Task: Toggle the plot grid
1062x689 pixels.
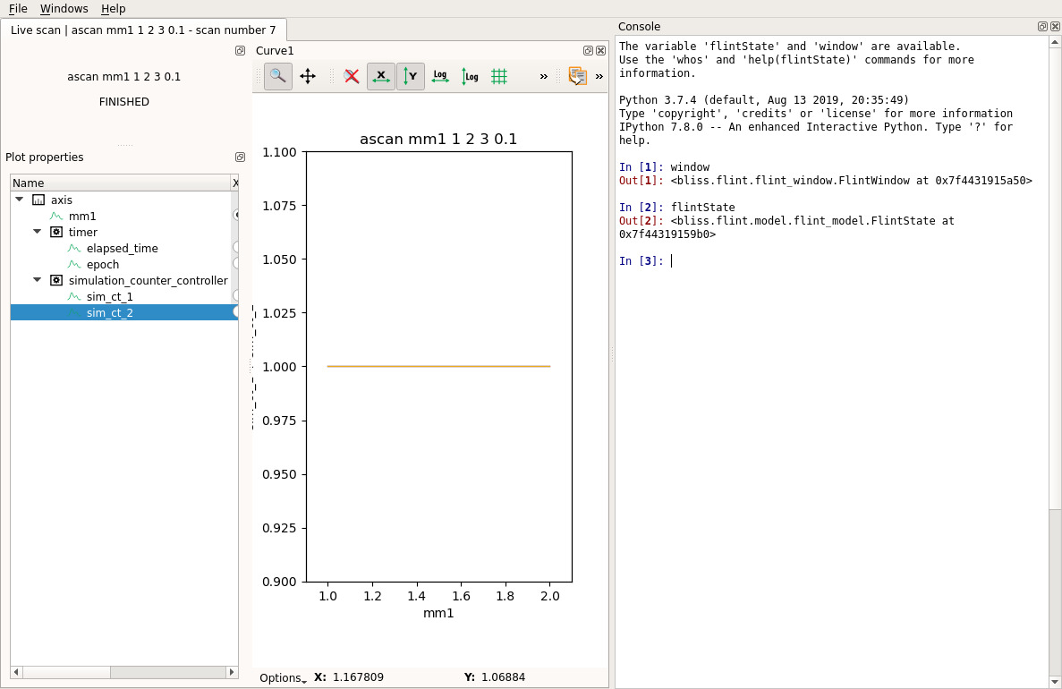Action: pyautogui.click(x=499, y=76)
